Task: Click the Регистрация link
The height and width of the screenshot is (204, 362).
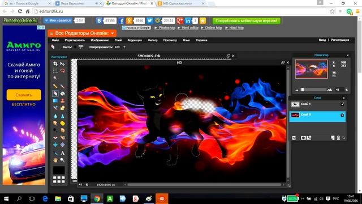Action: point(340,40)
